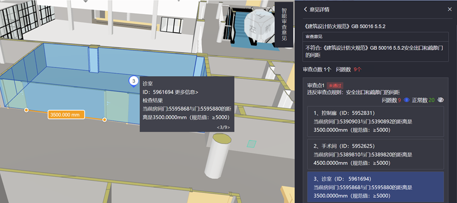Open 更多信息> link in popup

[x=186, y=92]
